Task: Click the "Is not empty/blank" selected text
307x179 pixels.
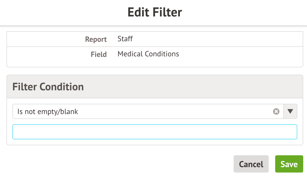Action: click(48, 112)
